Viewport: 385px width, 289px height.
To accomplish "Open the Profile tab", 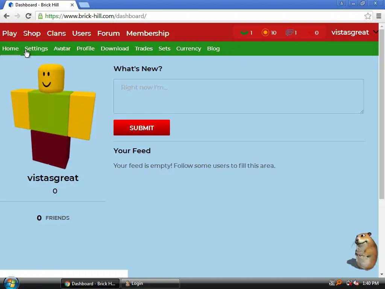I will 85,49.
